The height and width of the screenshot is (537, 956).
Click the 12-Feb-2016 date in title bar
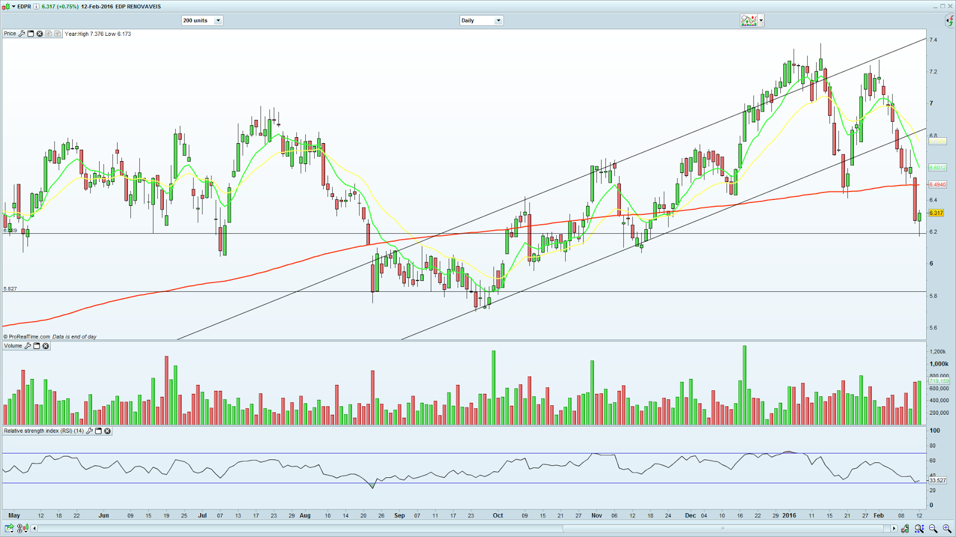(x=97, y=7)
